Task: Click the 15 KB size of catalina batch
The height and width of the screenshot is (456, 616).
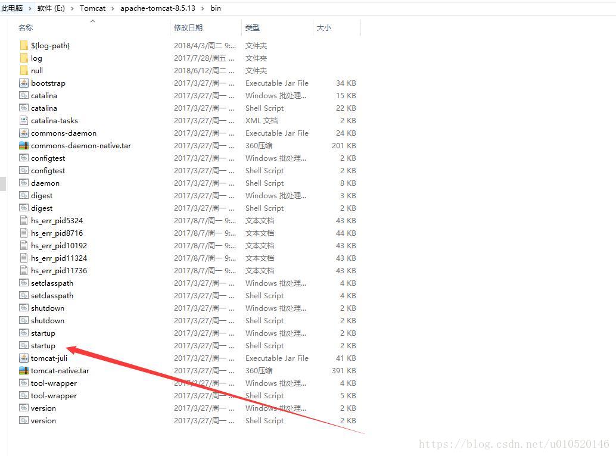Action: (x=346, y=96)
